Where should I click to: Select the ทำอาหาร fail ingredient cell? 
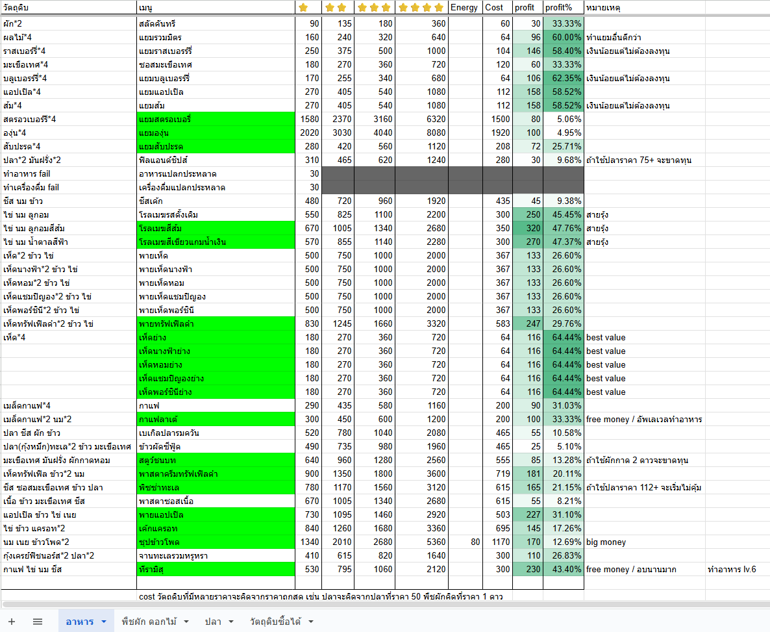(x=69, y=173)
